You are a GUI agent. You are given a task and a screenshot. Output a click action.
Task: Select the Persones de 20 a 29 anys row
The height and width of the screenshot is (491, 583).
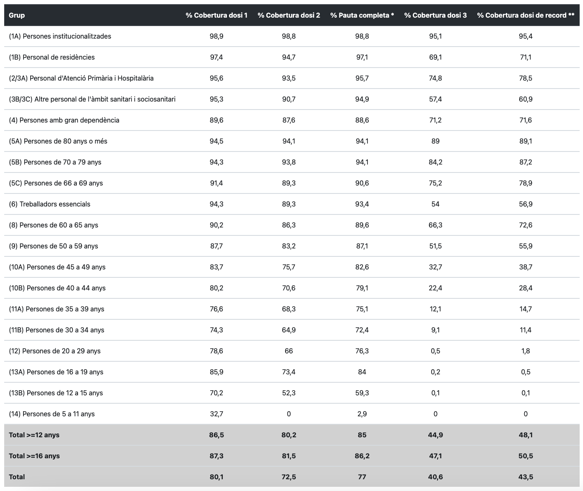[x=55, y=351]
